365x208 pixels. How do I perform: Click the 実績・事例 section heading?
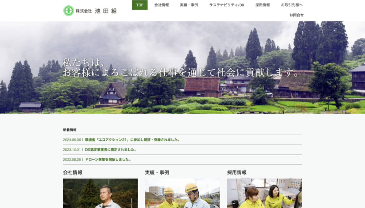pos(157,172)
